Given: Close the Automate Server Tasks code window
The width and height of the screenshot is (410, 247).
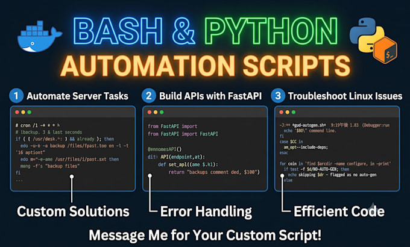Looking at the screenshot, I should (17, 112).
